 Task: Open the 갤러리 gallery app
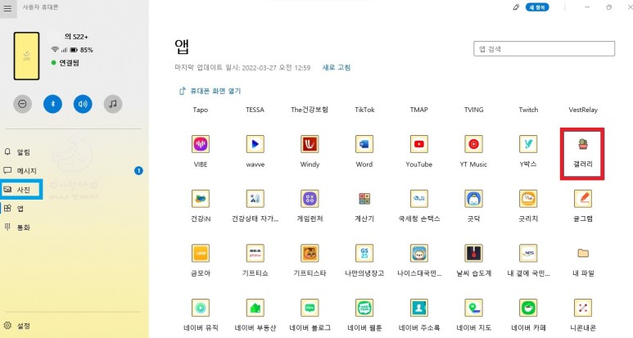(x=582, y=144)
